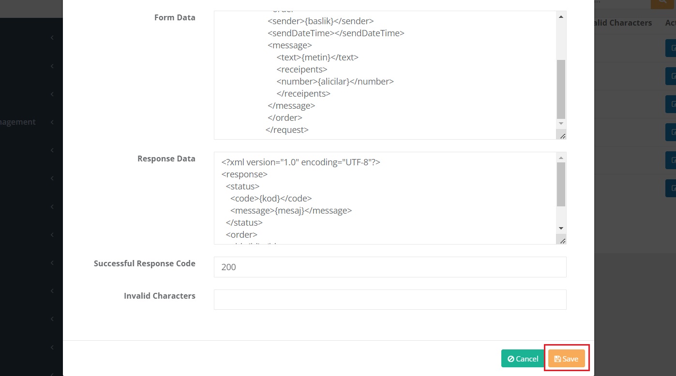
Task: Expand the chevron beside the management sidebar item
Action: [52, 122]
